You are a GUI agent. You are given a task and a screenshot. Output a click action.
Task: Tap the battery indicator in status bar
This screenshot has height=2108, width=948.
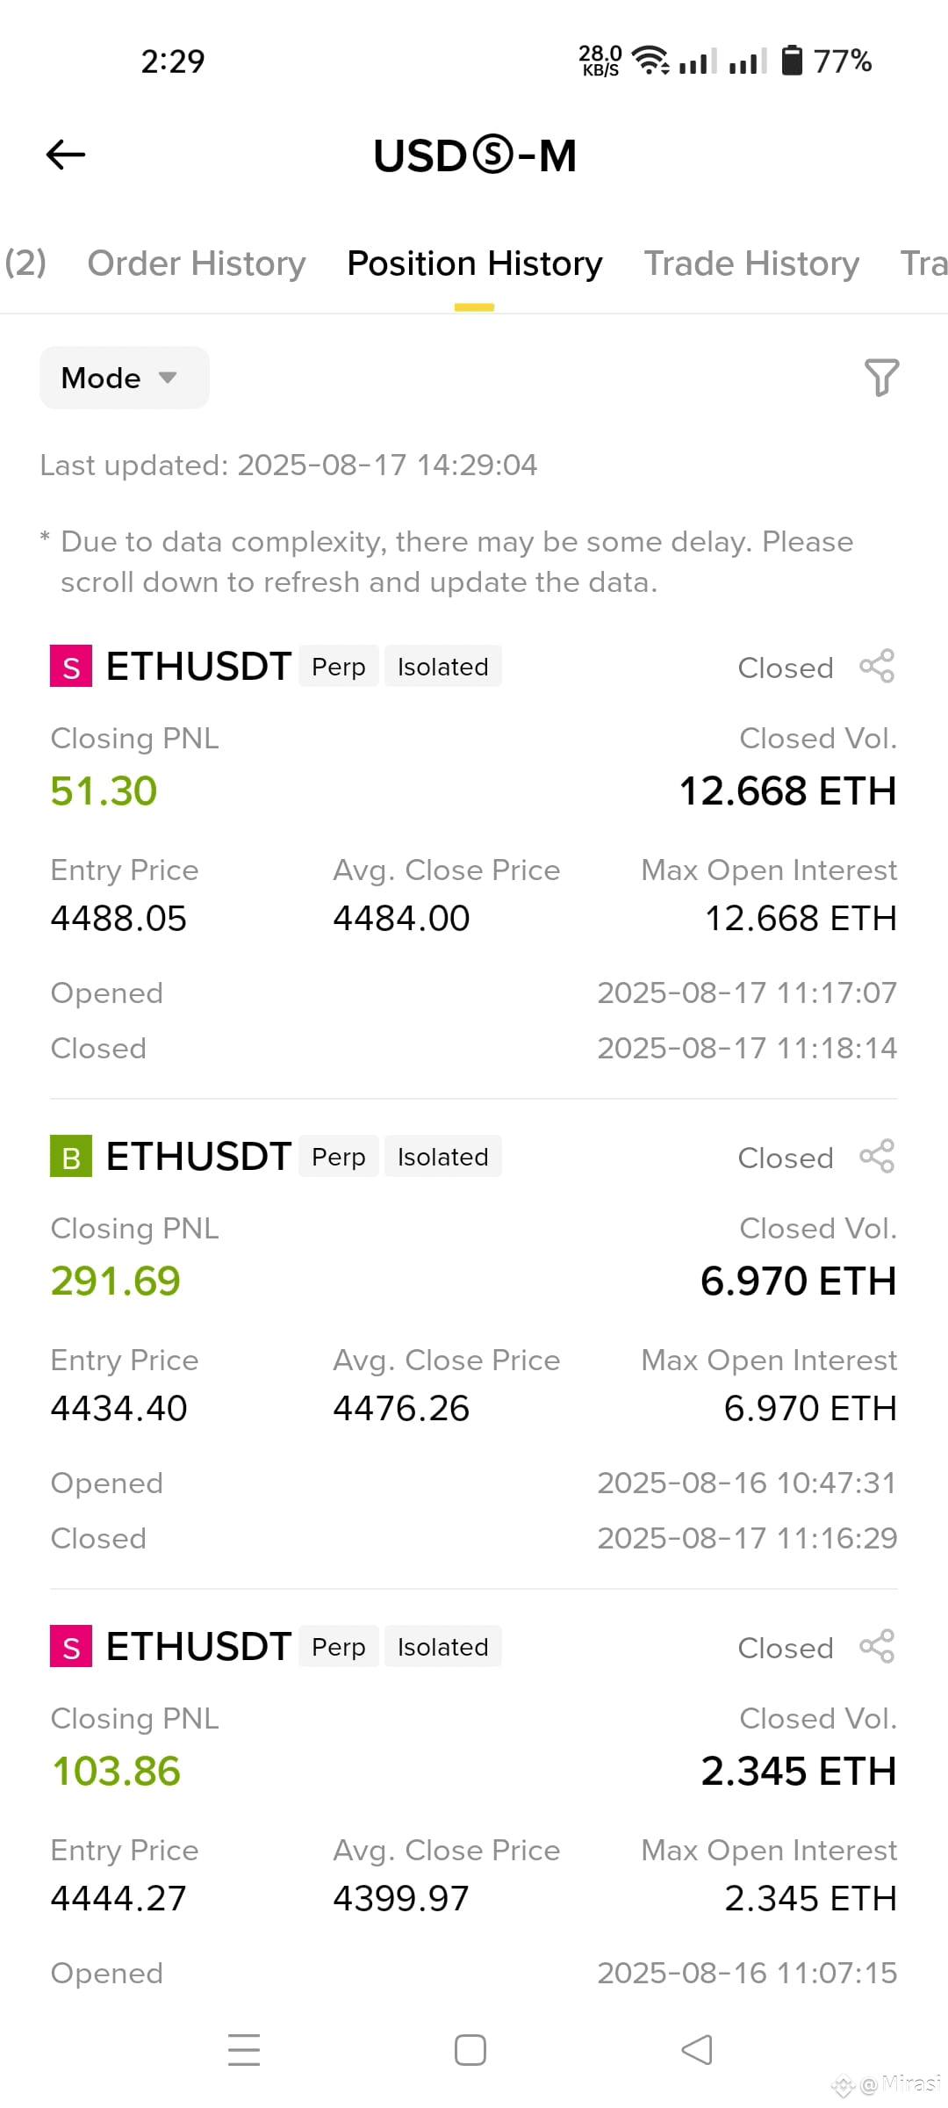[792, 61]
